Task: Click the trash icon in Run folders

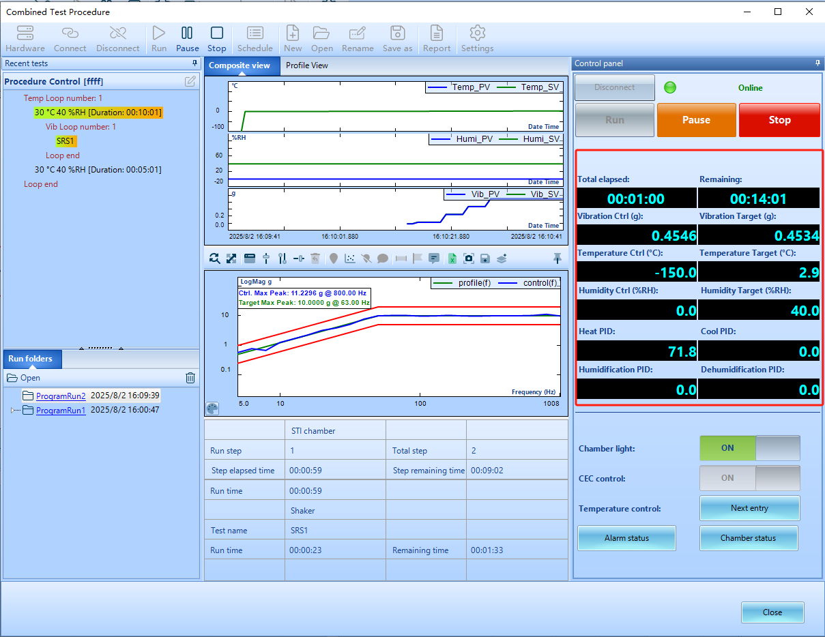Action: point(190,377)
